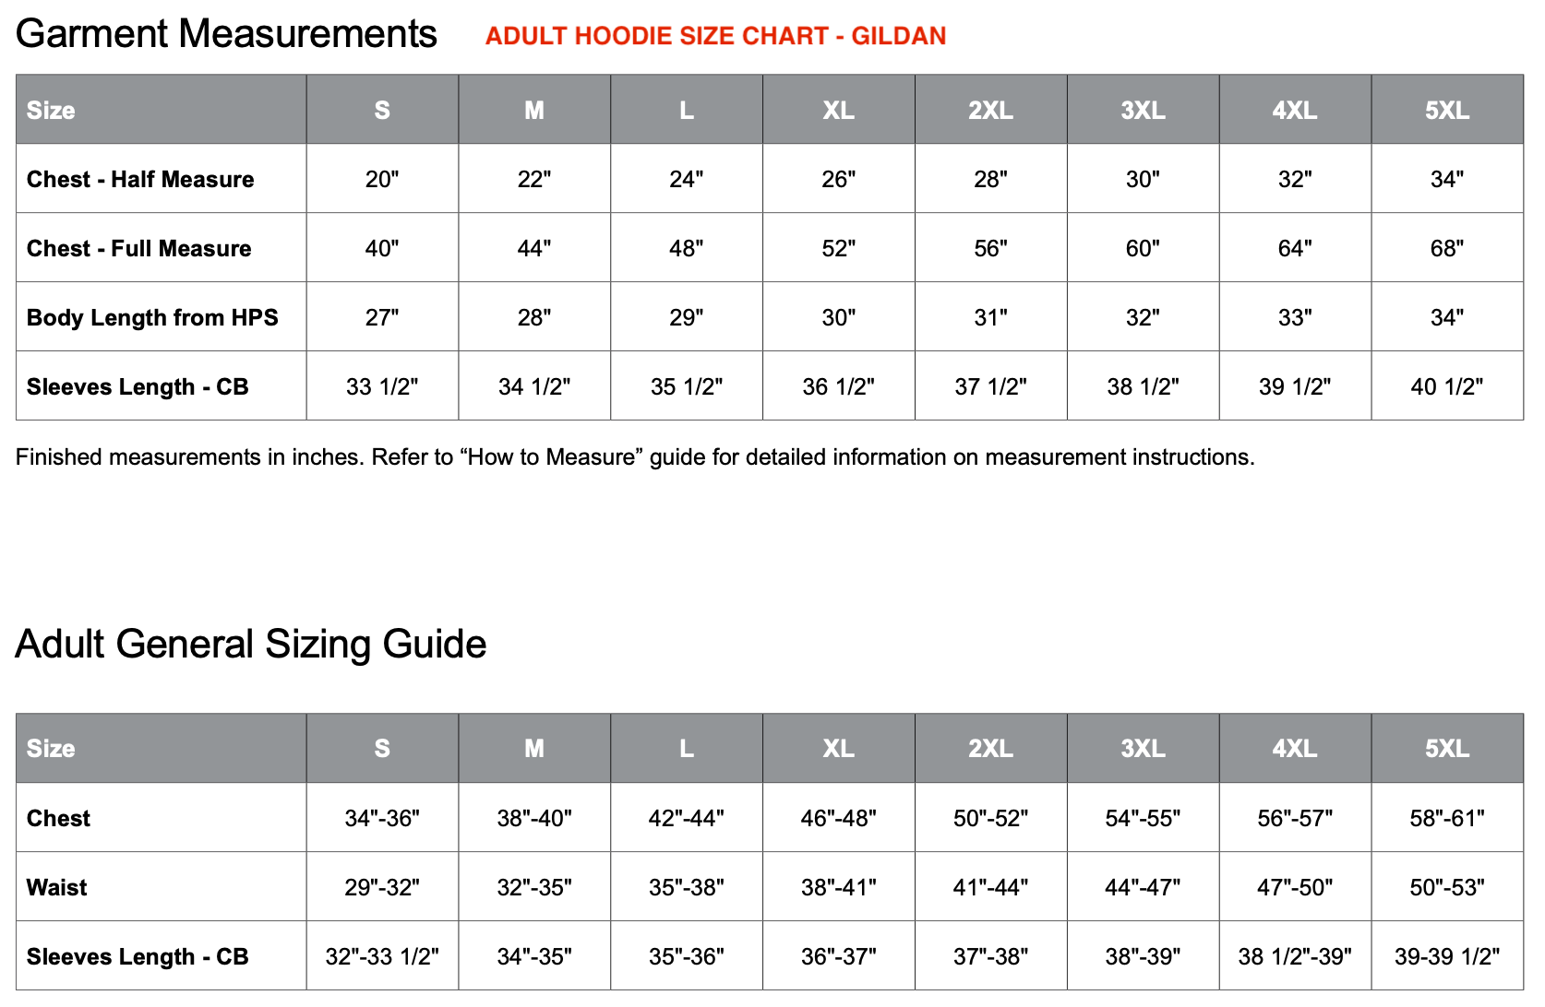Click the 34"-36" chest range cell

click(x=382, y=818)
